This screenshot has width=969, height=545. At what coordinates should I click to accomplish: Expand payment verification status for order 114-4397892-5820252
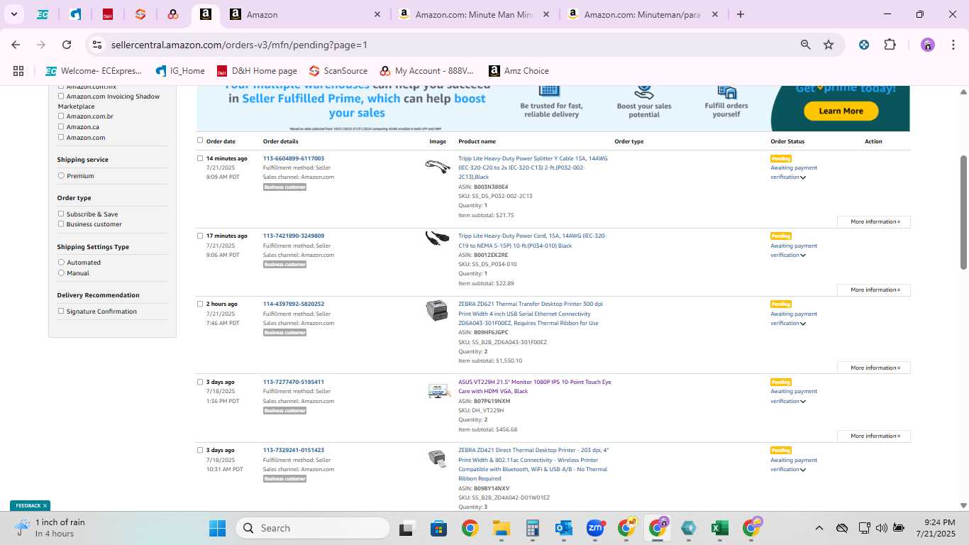point(803,324)
